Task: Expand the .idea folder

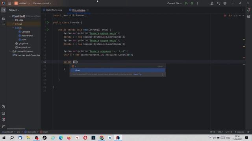Action: [x=13, y=20]
